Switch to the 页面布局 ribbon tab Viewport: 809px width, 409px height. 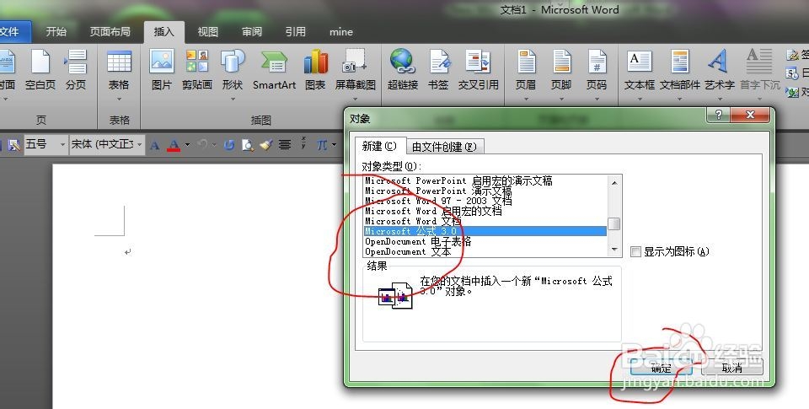point(110,32)
